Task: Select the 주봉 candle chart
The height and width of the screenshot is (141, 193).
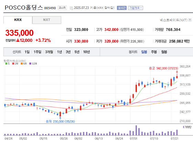Action: [154, 52]
